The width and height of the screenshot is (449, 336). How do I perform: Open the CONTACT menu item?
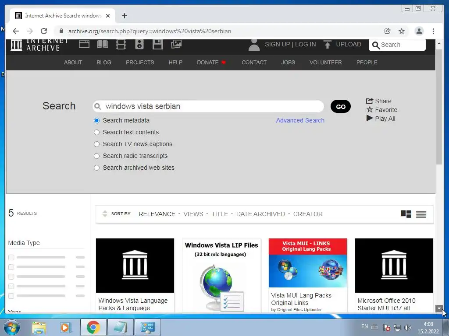pyautogui.click(x=254, y=62)
